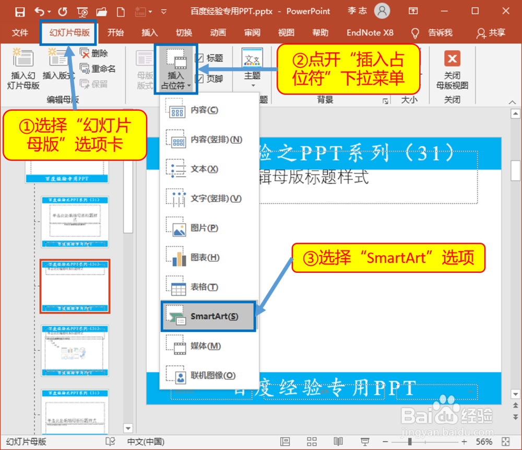Image resolution: width=522 pixels, height=450 pixels.
Task: Open the Undo history dropdown arrow
Action: (49, 12)
